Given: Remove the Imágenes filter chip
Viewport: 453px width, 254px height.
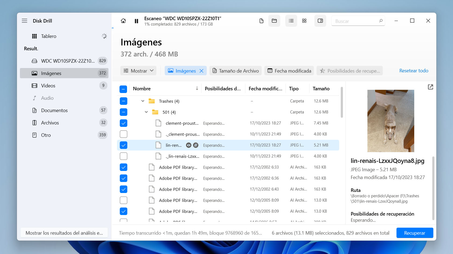Looking at the screenshot, I should coord(202,71).
